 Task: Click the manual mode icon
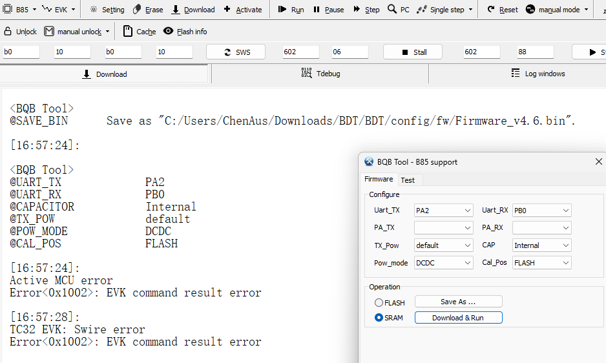click(530, 9)
